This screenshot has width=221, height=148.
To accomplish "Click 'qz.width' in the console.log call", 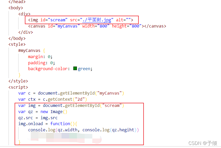I will point(67,130).
